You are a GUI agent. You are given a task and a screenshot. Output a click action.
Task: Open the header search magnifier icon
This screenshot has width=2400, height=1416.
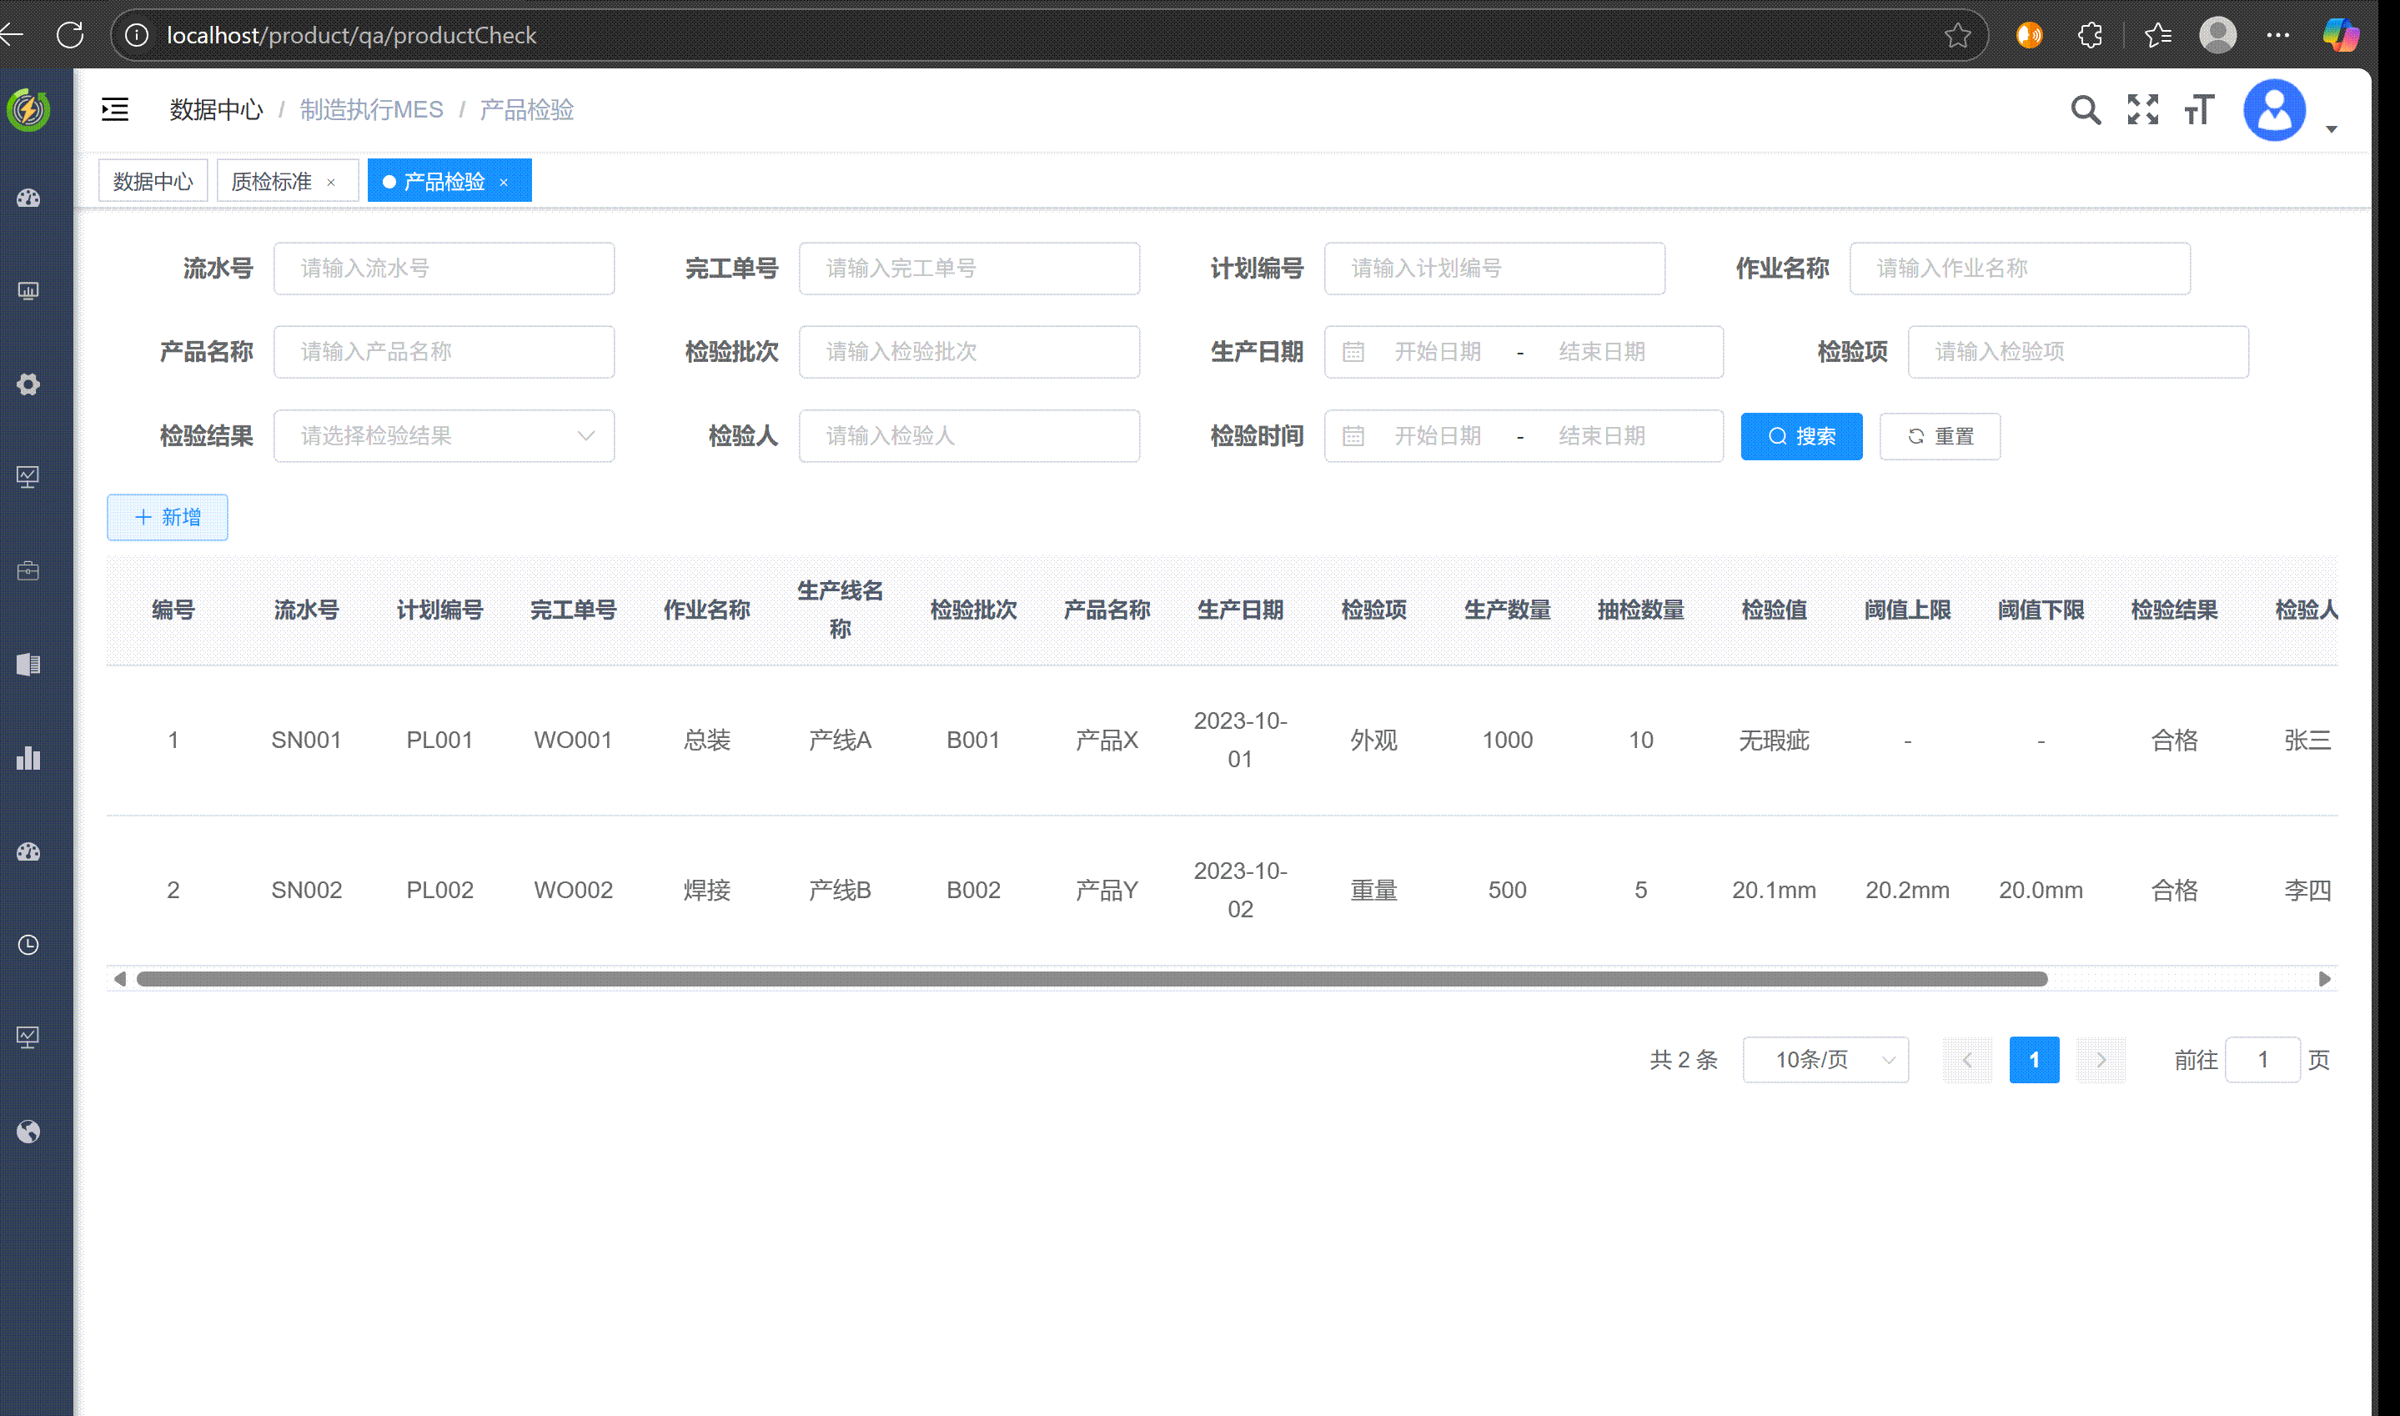tap(2086, 110)
